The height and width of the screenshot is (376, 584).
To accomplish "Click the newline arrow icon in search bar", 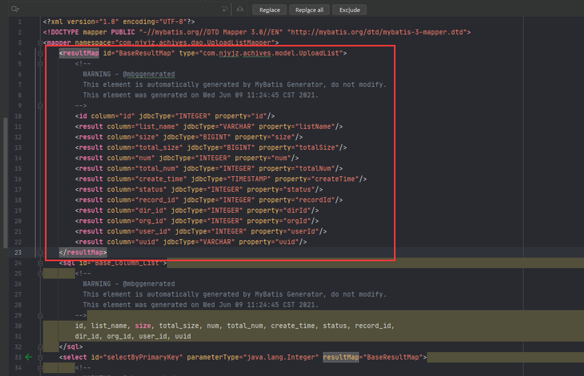I will click(x=223, y=9).
